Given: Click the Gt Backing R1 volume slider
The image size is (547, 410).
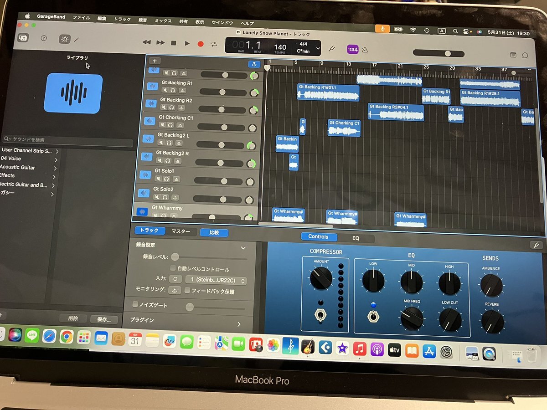Looking at the screenshot, I should [223, 92].
